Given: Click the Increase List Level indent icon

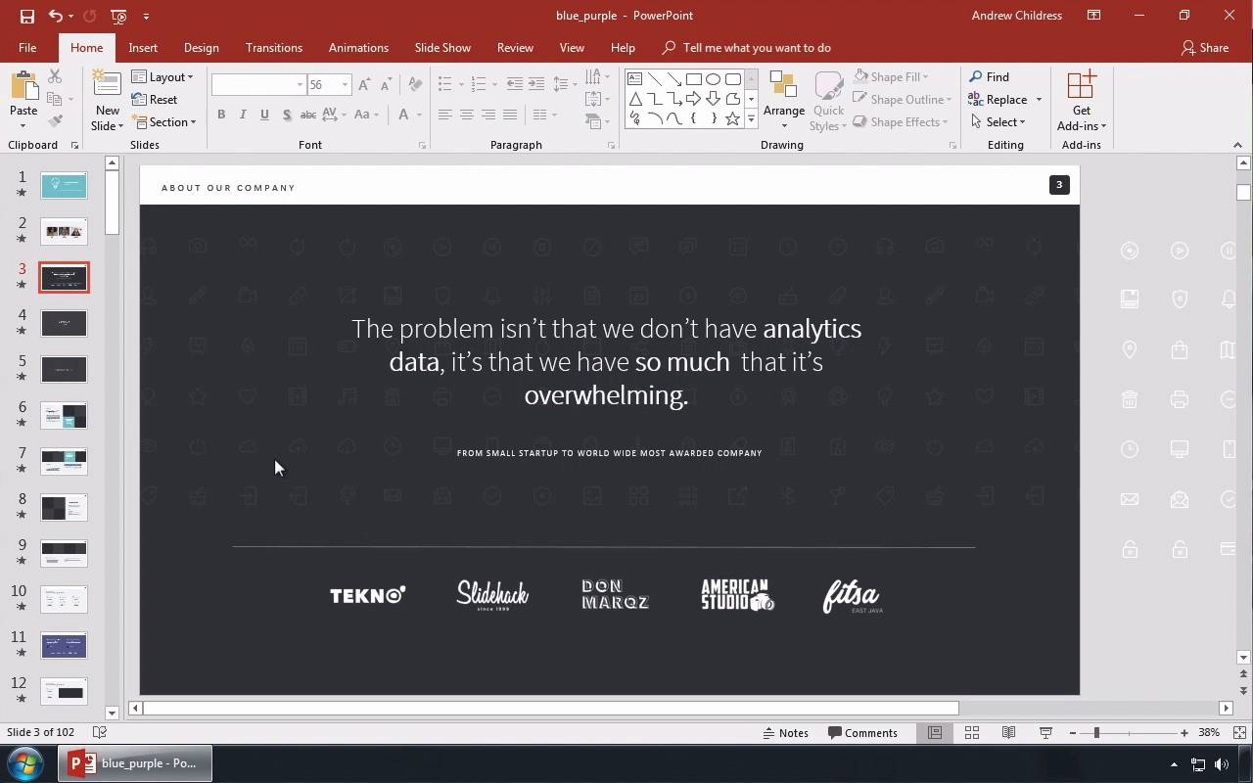Looking at the screenshot, I should tap(536, 84).
